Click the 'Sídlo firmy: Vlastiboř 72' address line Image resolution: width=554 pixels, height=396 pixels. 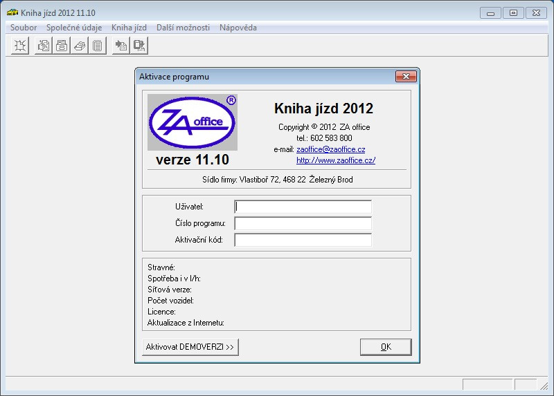click(x=278, y=180)
